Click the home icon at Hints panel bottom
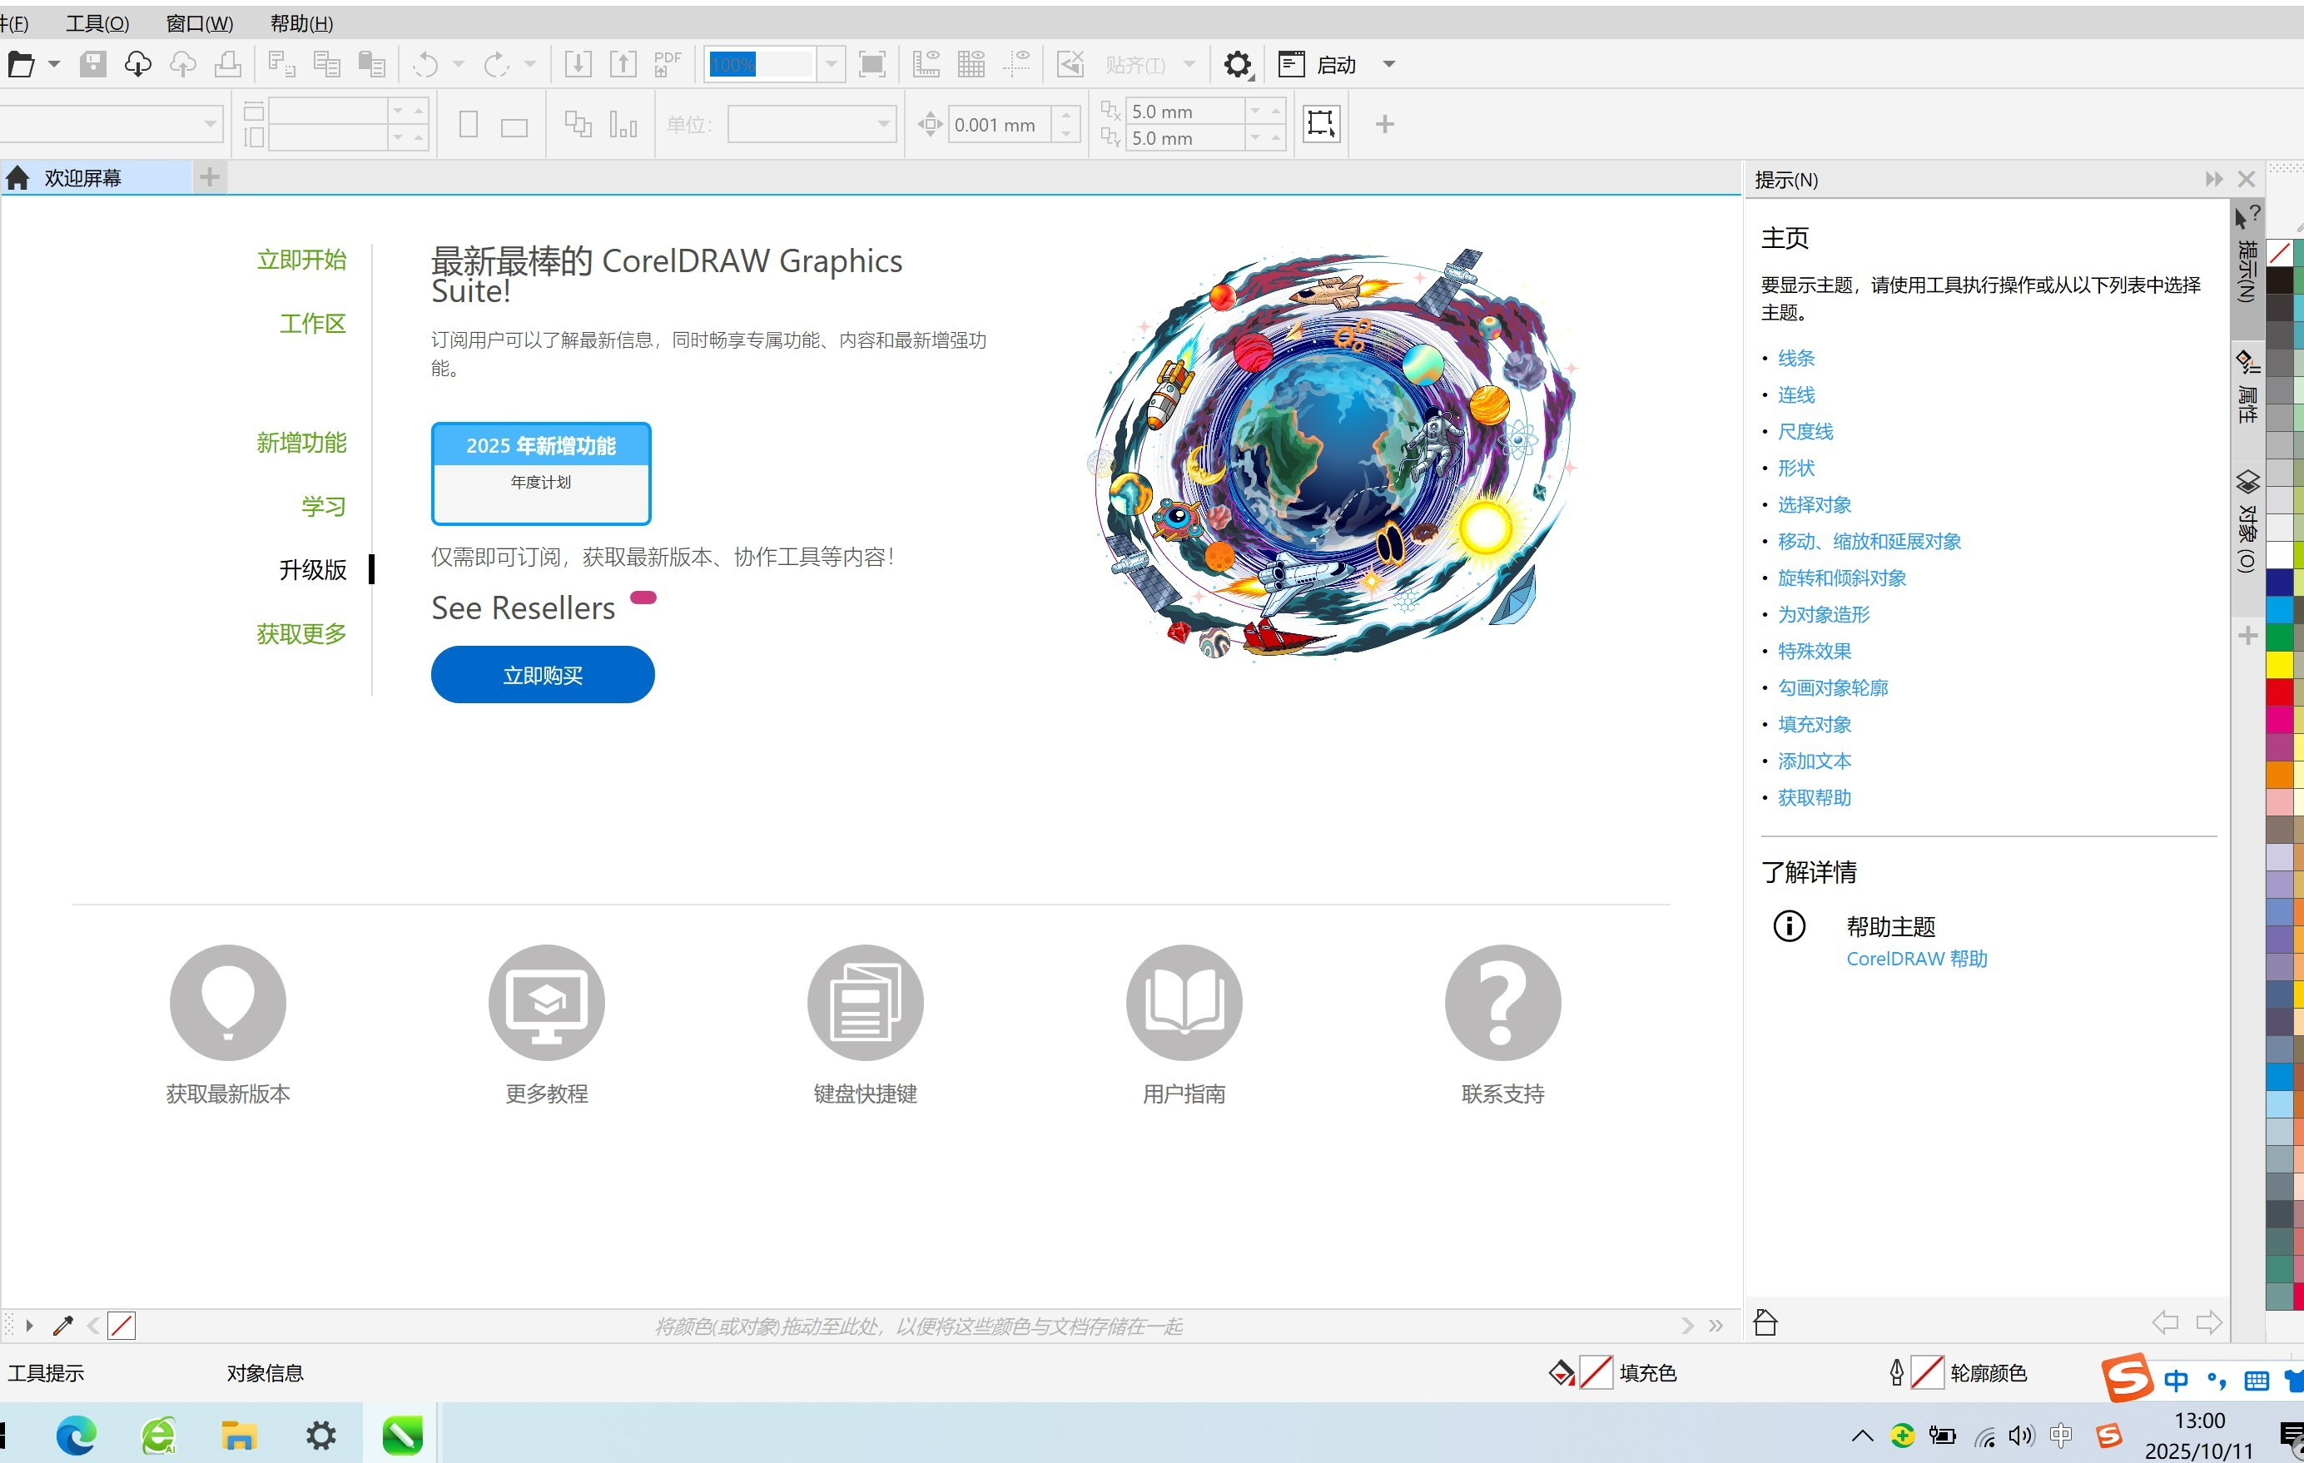This screenshot has width=2304, height=1463. pos(1765,1322)
